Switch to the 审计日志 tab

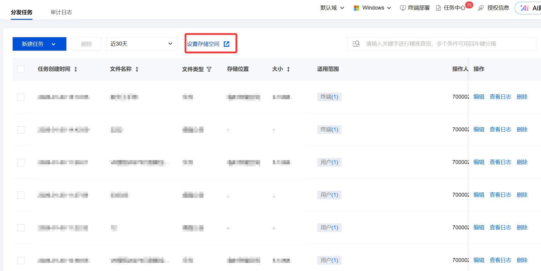click(x=61, y=12)
